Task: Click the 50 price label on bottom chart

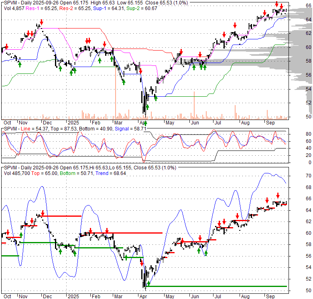Action: [x=309, y=291]
